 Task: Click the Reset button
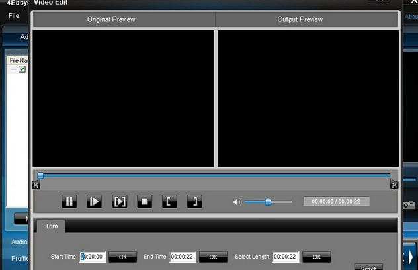tap(368, 267)
